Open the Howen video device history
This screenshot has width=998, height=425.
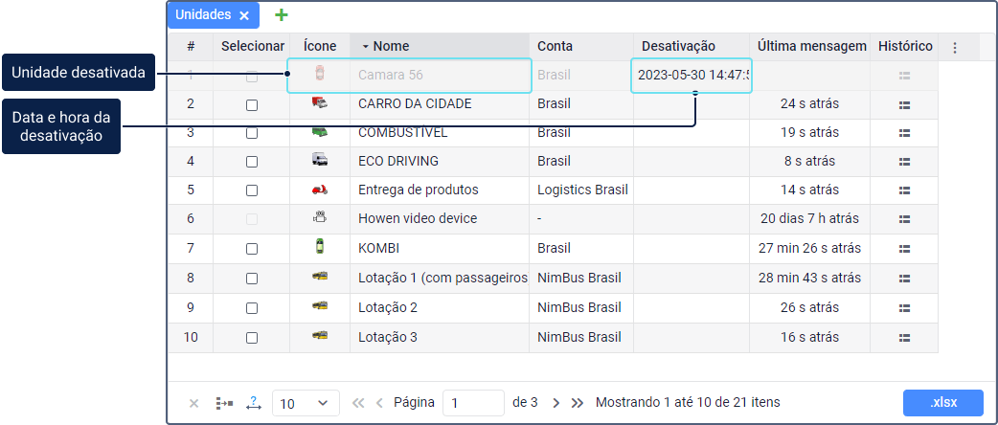point(904,218)
